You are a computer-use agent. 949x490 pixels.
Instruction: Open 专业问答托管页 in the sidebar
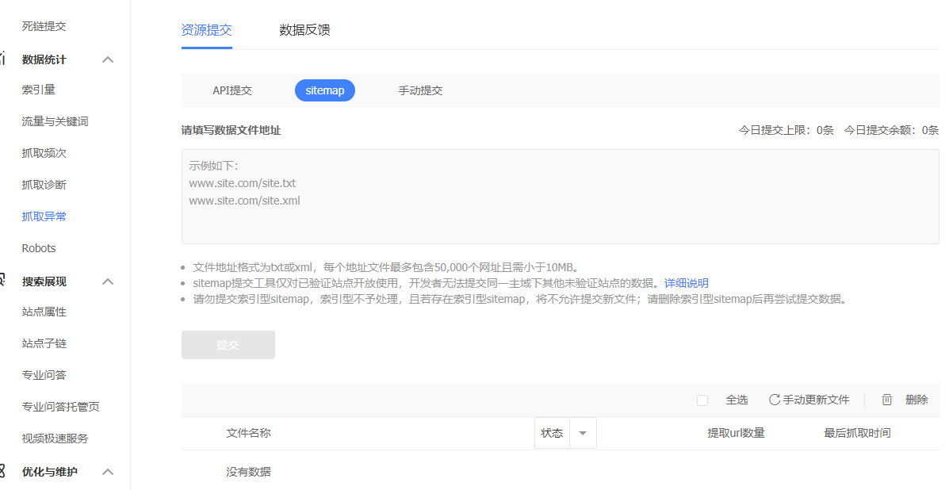point(60,407)
